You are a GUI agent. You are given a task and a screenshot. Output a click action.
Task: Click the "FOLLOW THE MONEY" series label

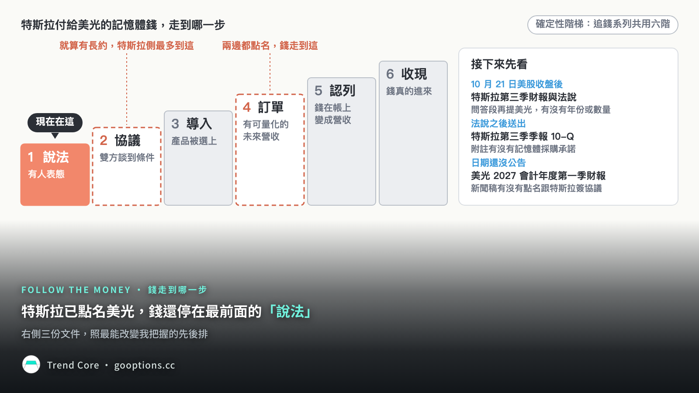(x=76, y=290)
